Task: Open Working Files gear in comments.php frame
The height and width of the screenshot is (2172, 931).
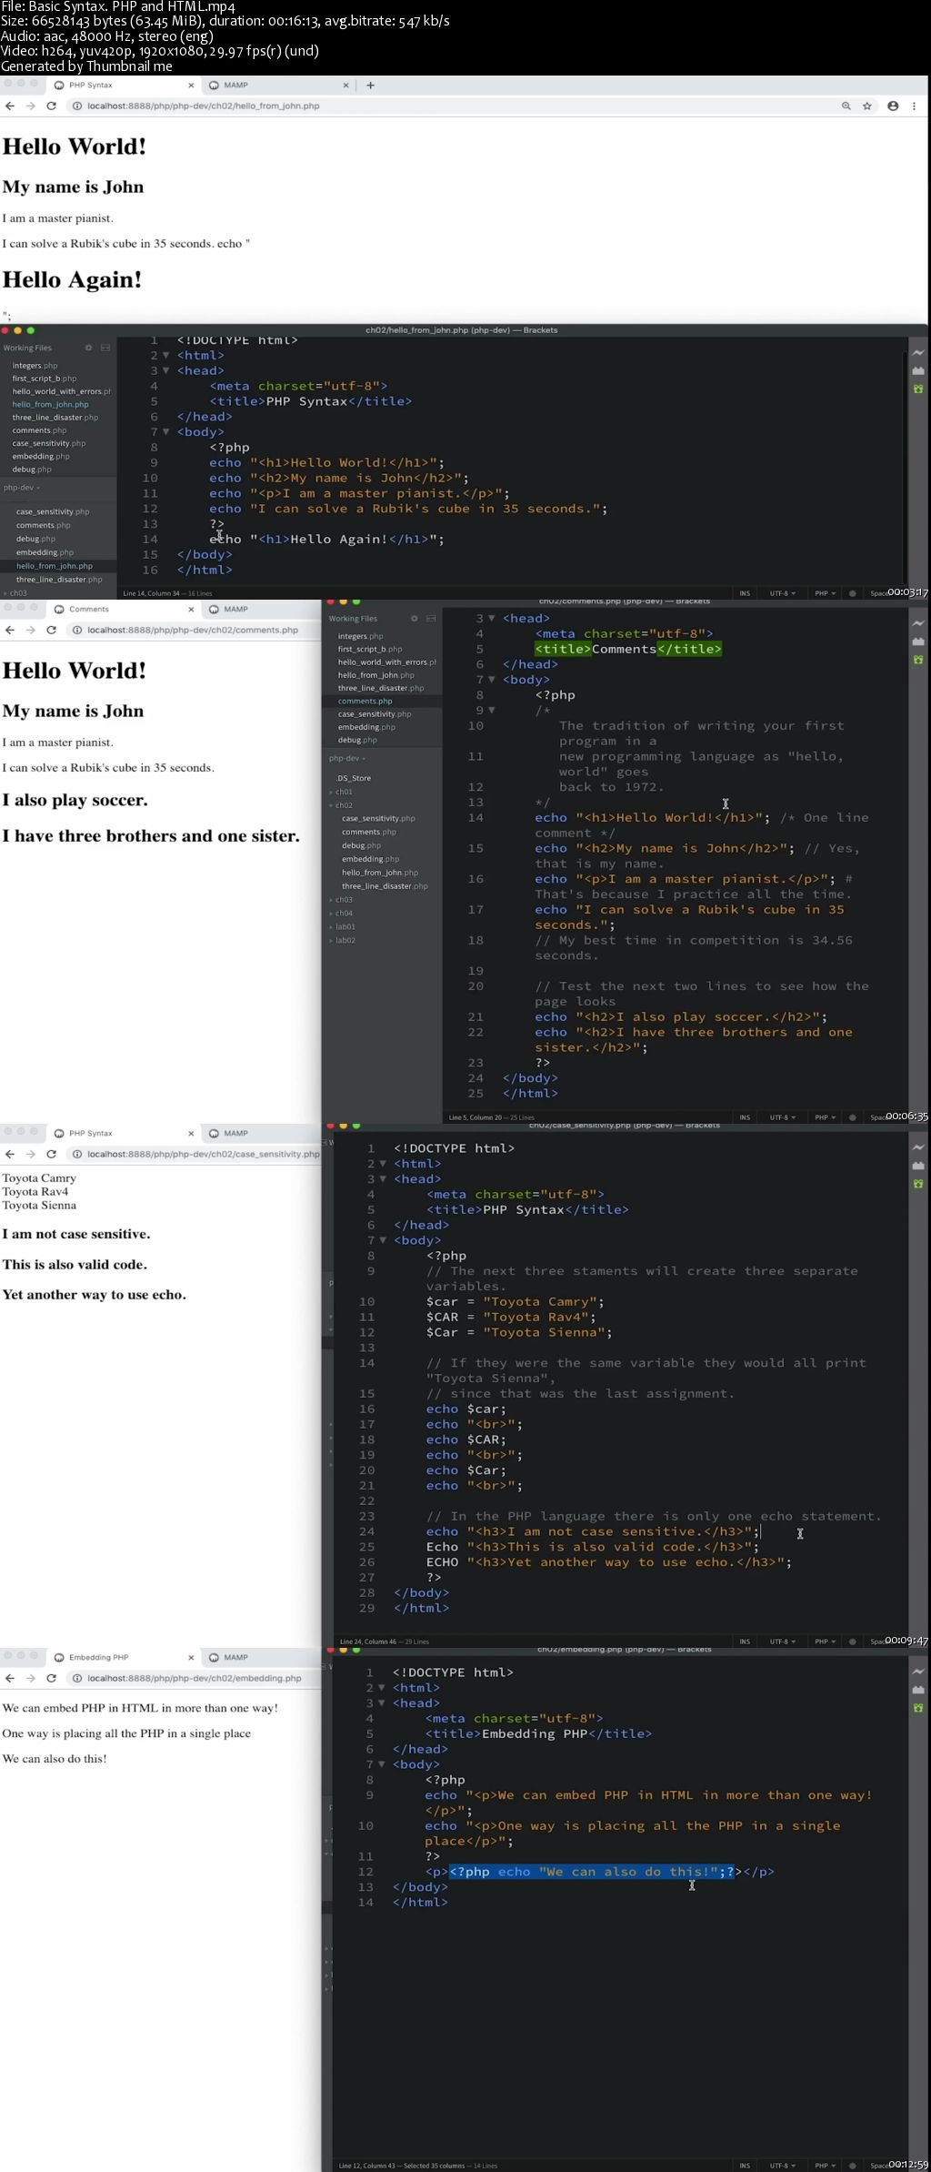Action: pyautogui.click(x=414, y=619)
